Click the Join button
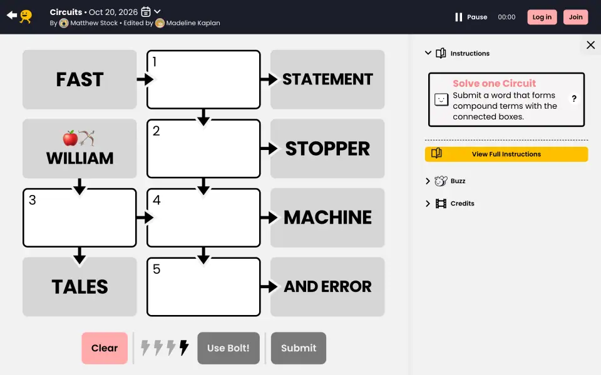 tap(575, 17)
